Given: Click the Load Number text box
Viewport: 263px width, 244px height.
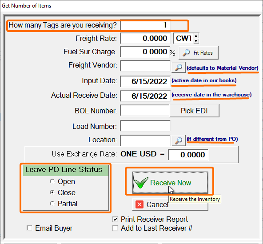Looking at the screenshot, I should click(x=145, y=126).
